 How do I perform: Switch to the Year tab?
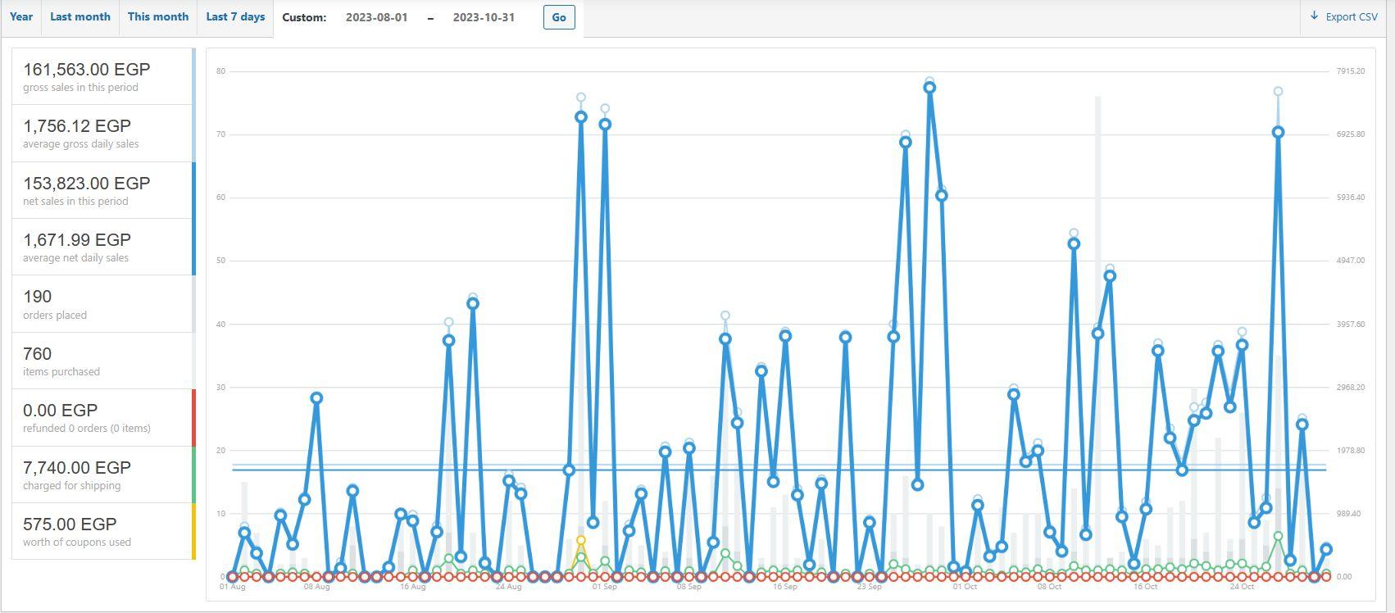point(21,17)
